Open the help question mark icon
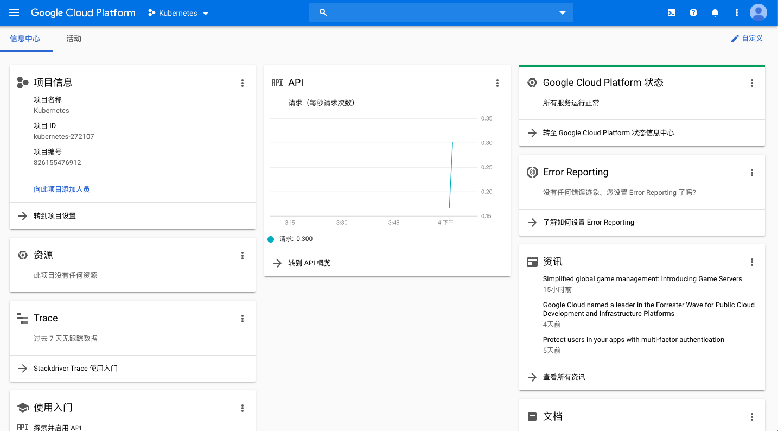Viewport: 778px width, 431px height. pyautogui.click(x=693, y=12)
